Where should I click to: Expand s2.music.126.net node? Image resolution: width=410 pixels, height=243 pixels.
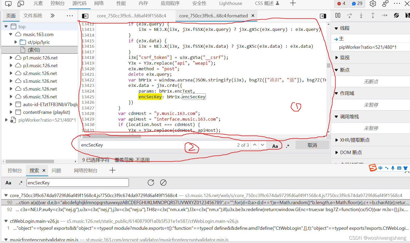11,73
